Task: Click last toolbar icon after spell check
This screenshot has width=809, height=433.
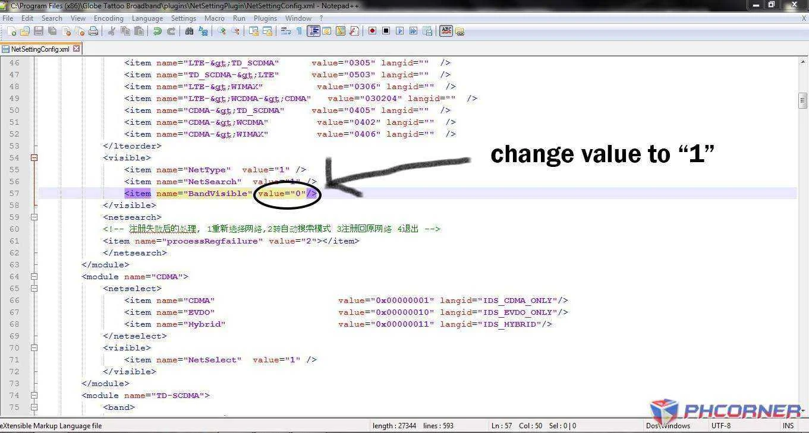Action: click(x=459, y=31)
